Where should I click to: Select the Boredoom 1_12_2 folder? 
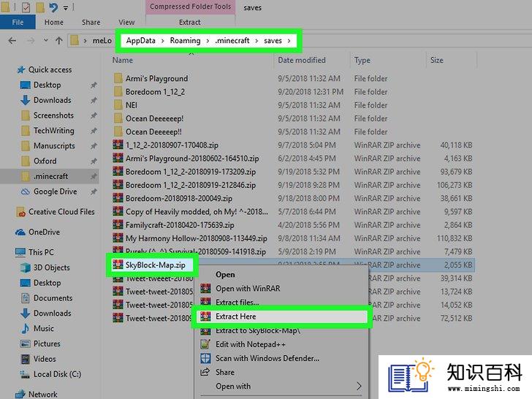point(155,92)
